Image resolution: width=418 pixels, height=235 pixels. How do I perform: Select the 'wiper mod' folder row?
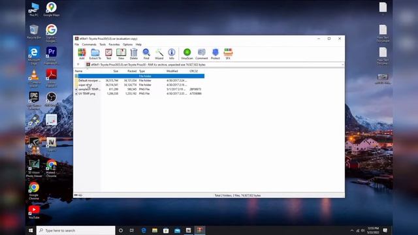pos(139,85)
